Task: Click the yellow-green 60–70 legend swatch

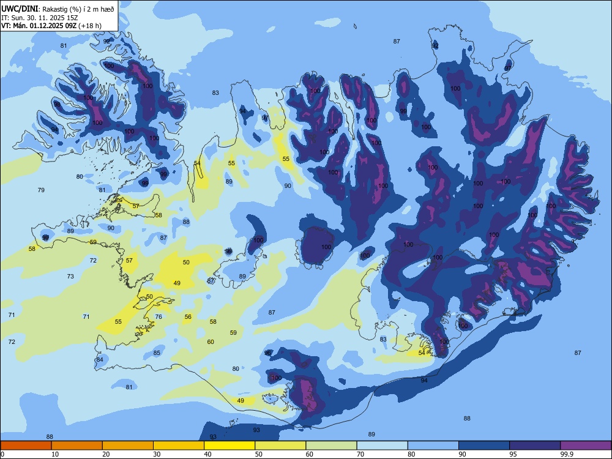Action: 331,446
